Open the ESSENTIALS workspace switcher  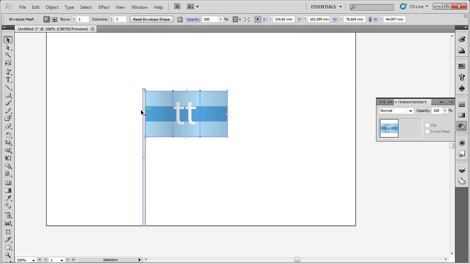pyautogui.click(x=326, y=7)
